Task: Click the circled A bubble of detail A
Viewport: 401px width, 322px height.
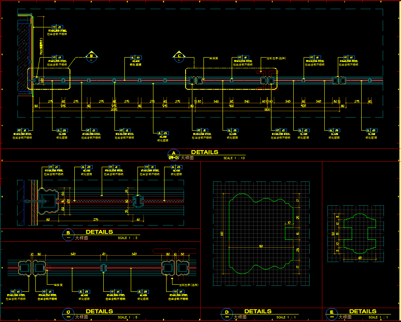Action: (x=174, y=153)
